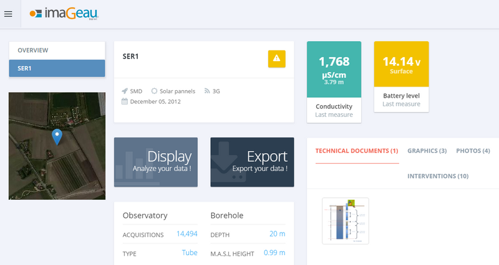Click the 3G signal icon
Viewport: 499px width, 265px height.
point(208,91)
